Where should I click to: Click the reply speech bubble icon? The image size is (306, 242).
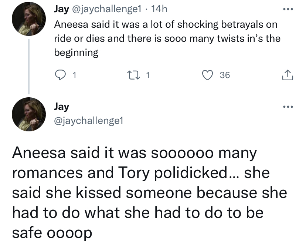coord(60,75)
